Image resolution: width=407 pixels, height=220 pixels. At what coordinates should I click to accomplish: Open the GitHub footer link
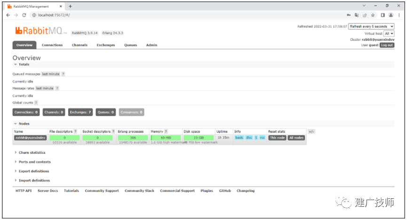tap(225, 191)
